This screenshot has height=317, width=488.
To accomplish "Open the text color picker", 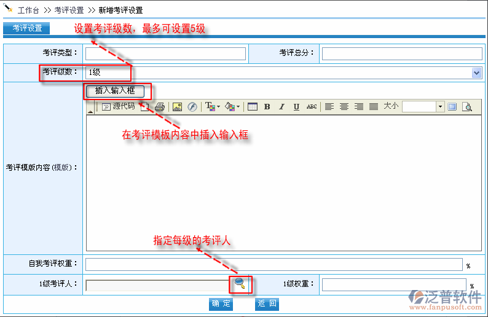I will (x=212, y=107).
